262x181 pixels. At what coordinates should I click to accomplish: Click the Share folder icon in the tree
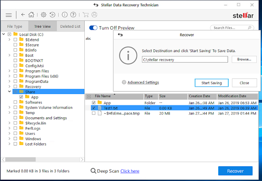click(21, 92)
